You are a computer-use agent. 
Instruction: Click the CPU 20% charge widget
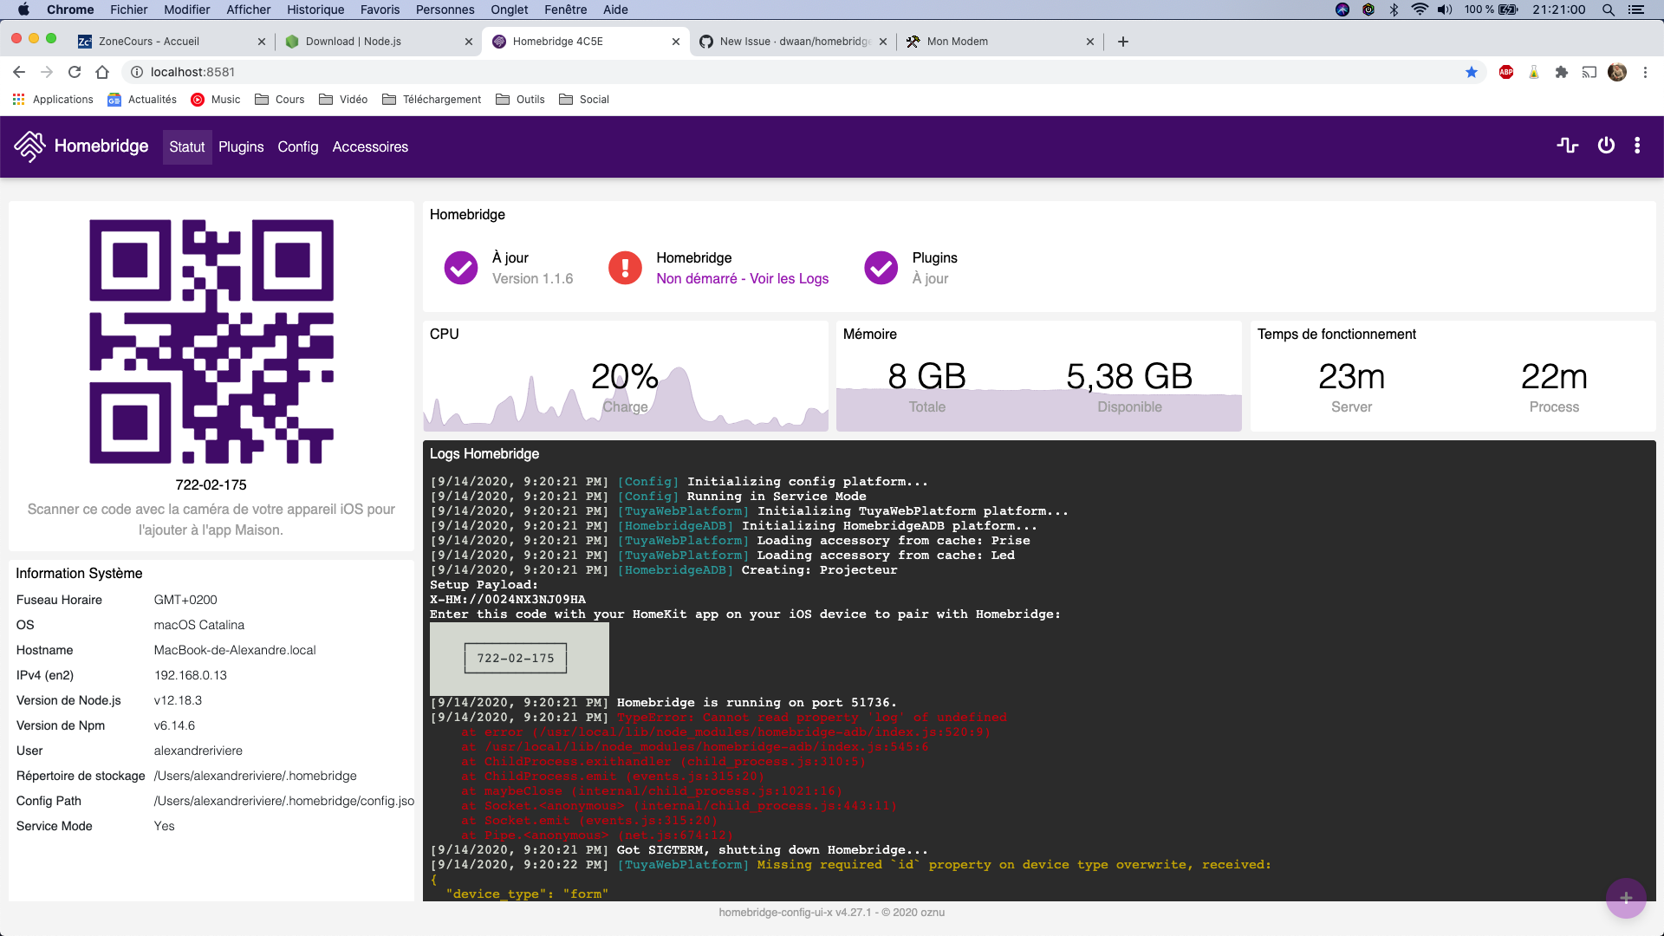(x=625, y=376)
